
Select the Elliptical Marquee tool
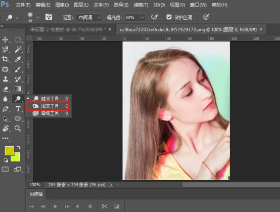point(18,39)
